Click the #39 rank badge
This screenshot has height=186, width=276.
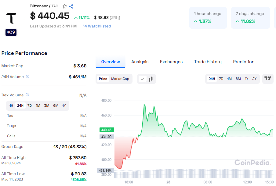click(11, 32)
